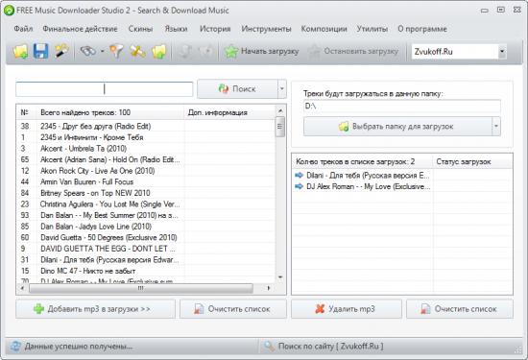Open the Инструменты menu
Screen dimensions: 528x360
click(x=266, y=29)
